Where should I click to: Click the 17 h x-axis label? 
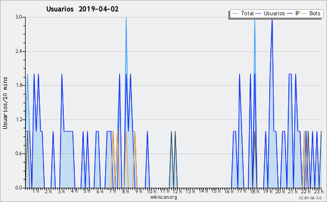pos(241,191)
